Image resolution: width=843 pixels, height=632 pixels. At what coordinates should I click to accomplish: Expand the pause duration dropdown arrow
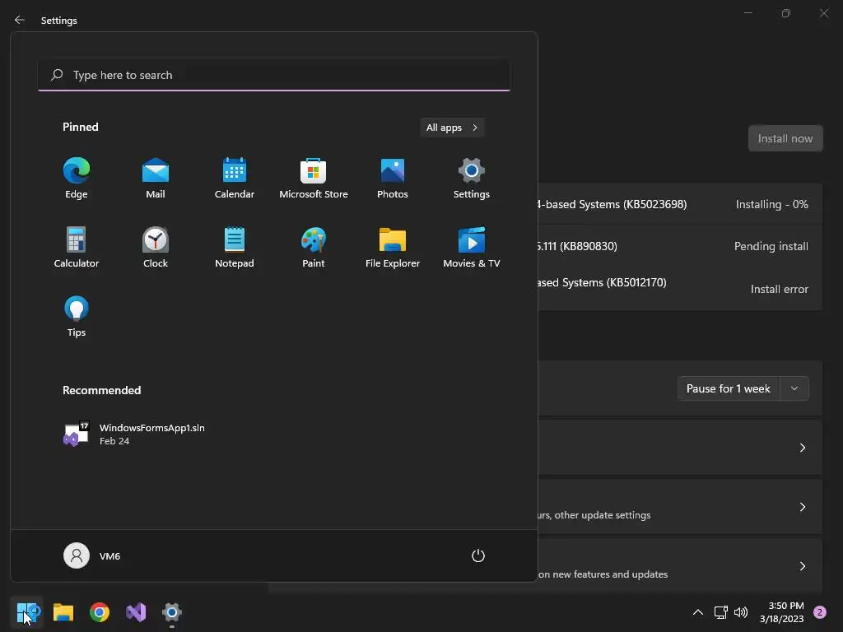click(x=794, y=388)
